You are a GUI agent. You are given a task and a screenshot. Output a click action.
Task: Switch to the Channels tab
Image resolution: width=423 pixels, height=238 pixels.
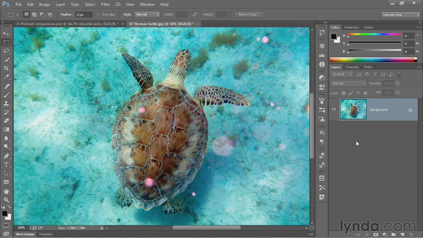coord(352,67)
